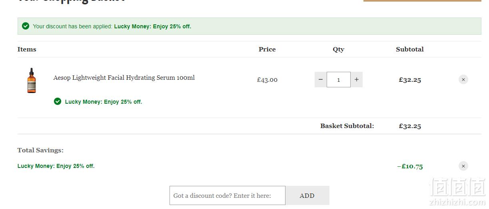Click the serum unit price £43.00
Viewport: 489px width, 209px height.
pyautogui.click(x=267, y=80)
